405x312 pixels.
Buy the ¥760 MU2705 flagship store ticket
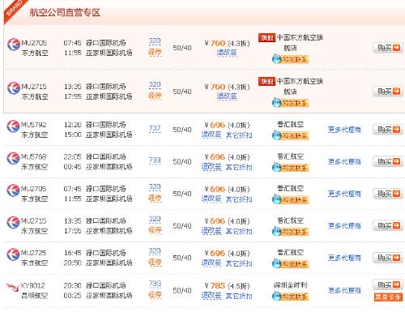(x=388, y=48)
